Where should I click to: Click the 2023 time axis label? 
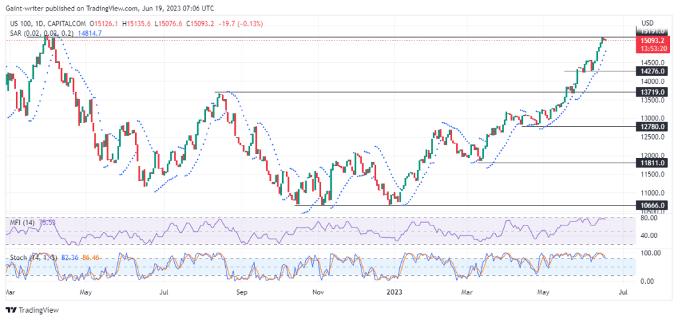pos(395,292)
